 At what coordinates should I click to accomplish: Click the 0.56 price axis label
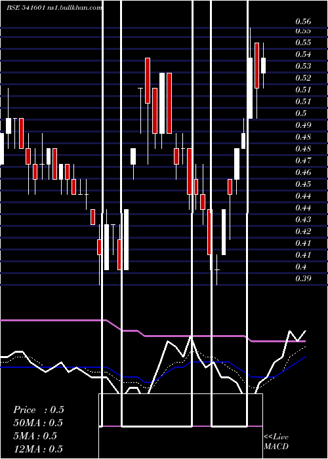click(x=303, y=22)
